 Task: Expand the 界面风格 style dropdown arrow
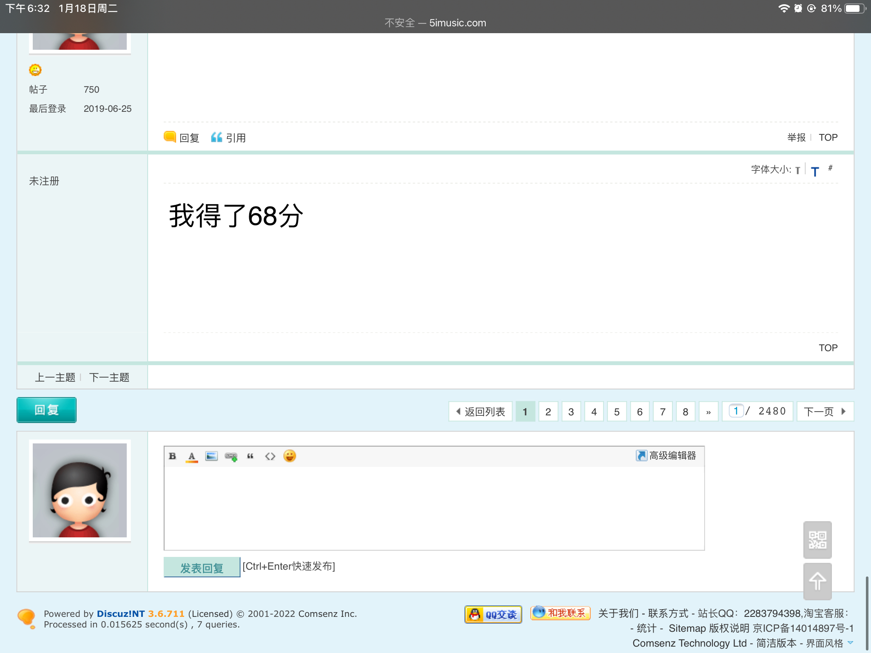pos(850,643)
